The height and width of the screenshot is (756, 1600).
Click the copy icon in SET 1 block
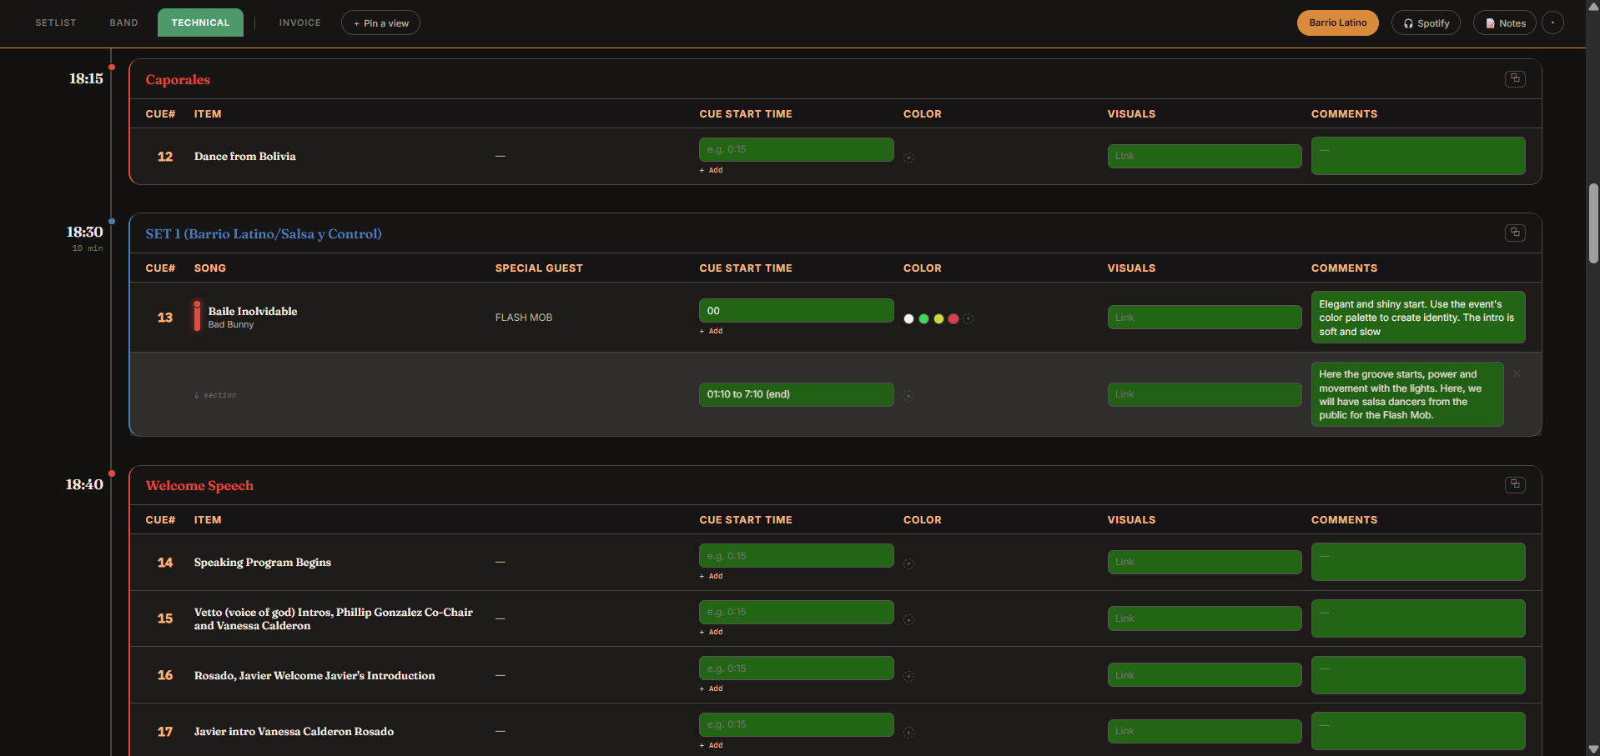click(1515, 233)
